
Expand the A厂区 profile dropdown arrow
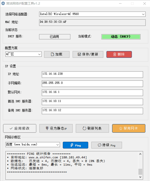coord(39,54)
